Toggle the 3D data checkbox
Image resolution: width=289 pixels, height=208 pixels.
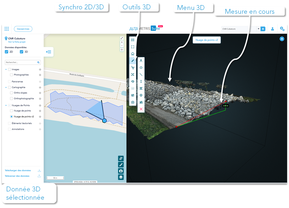(21, 52)
